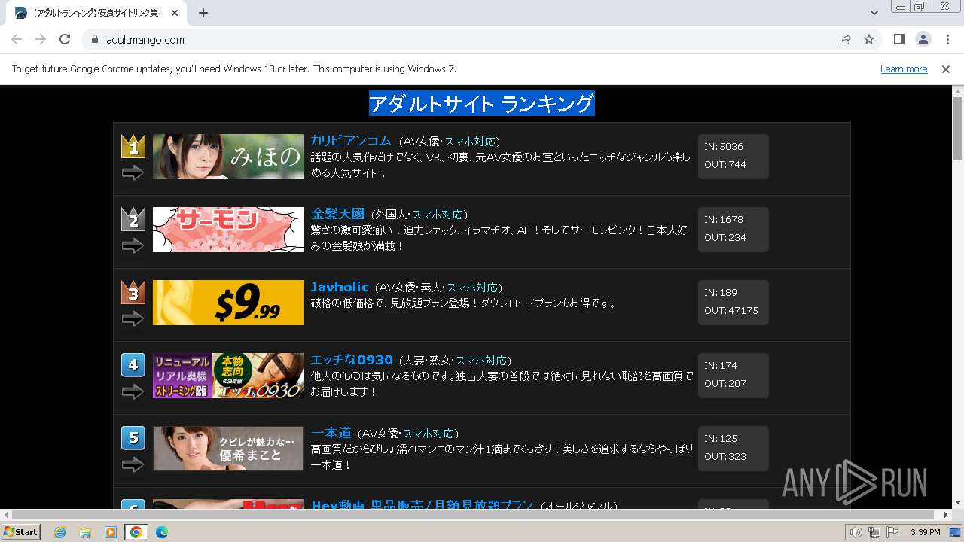Click the IN:189 OUT:47175 stats box
Viewport: 964px width, 542px height.
pos(733,303)
